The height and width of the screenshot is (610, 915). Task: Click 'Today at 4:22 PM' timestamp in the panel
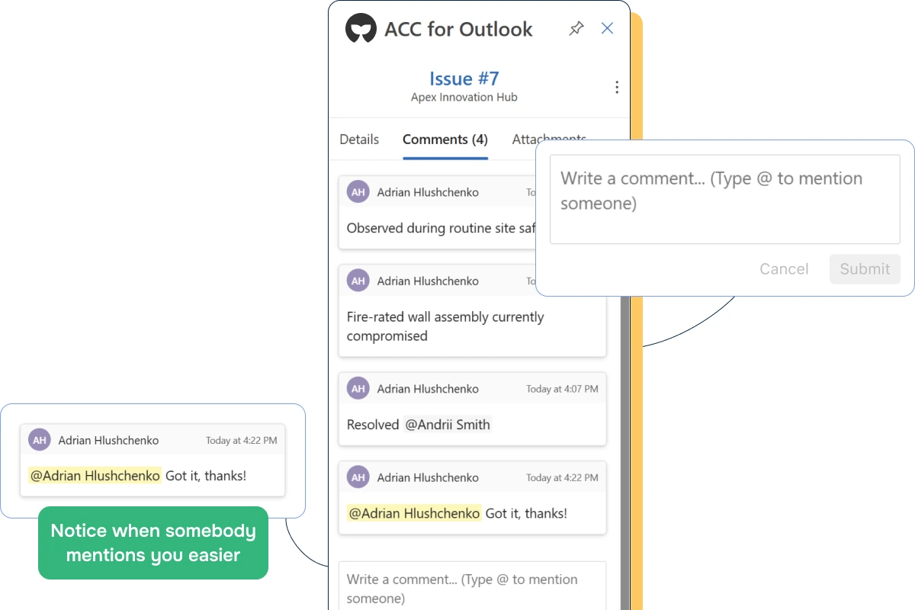(x=562, y=478)
